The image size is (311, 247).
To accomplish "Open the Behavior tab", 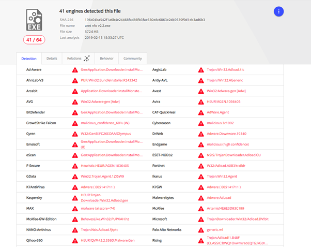I will pos(107,59).
